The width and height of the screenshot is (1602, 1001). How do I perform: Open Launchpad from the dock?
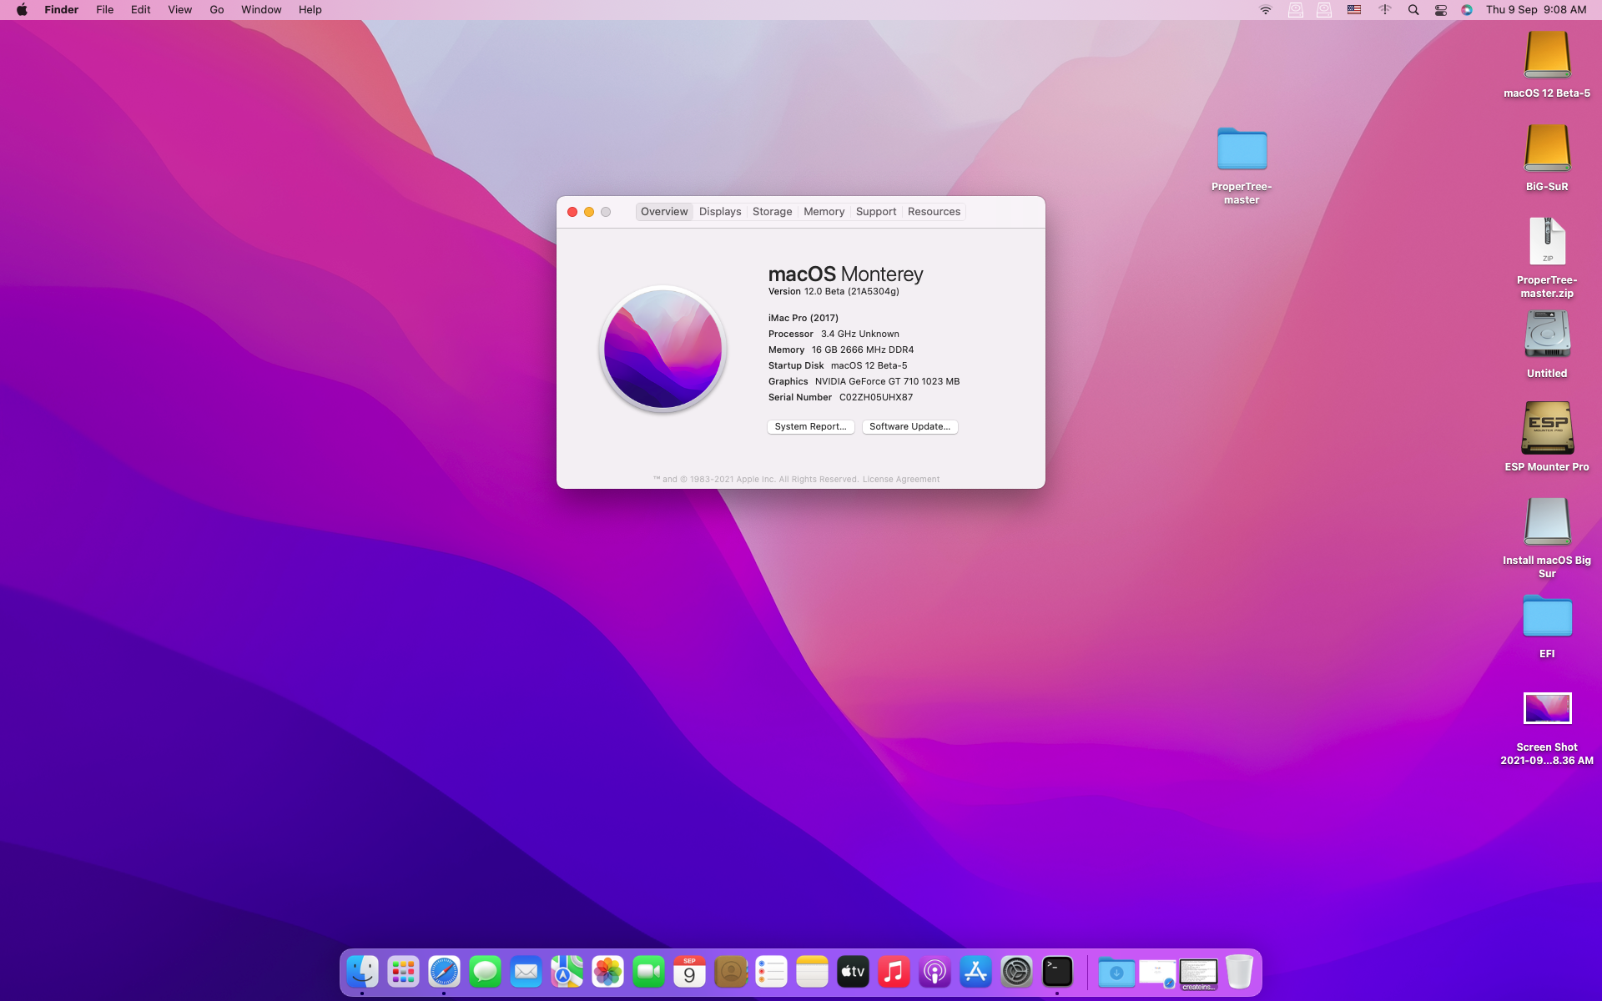point(403,972)
